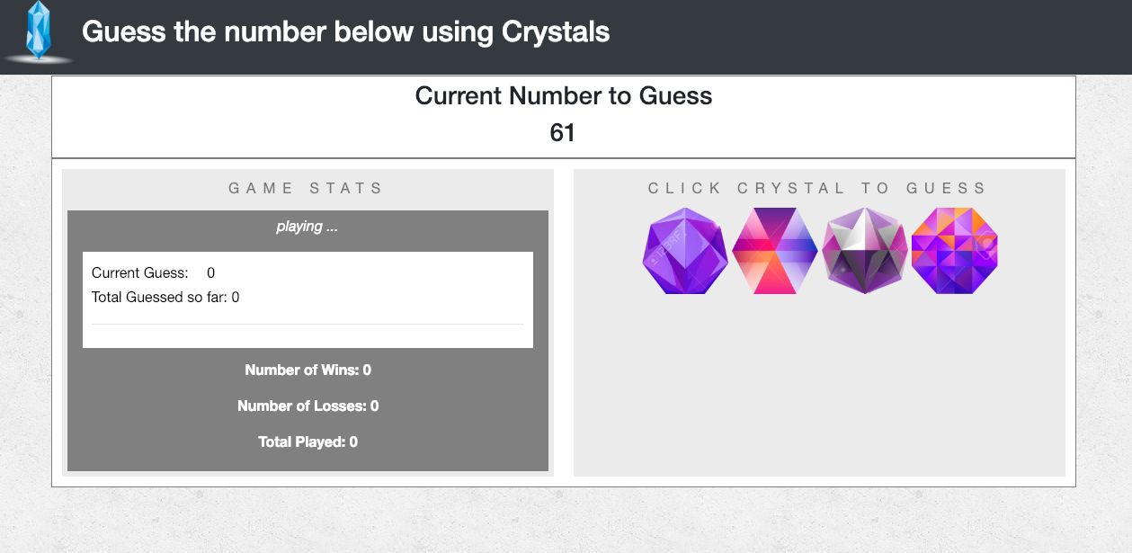Click the Current Guess label text

pos(140,272)
